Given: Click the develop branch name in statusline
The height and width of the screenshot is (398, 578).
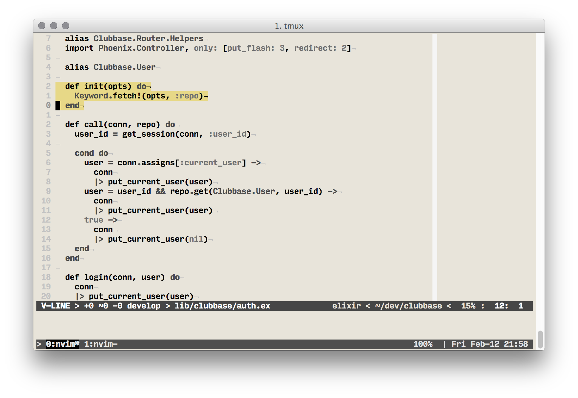Looking at the screenshot, I should [144, 306].
